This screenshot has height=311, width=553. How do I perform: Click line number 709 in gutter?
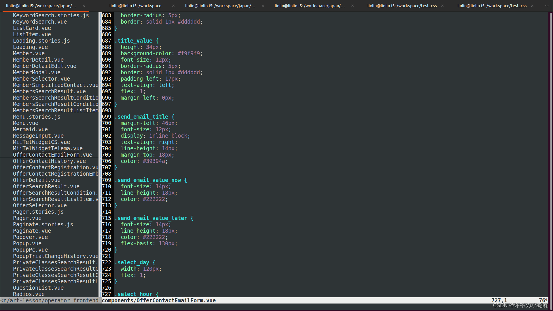point(106,180)
